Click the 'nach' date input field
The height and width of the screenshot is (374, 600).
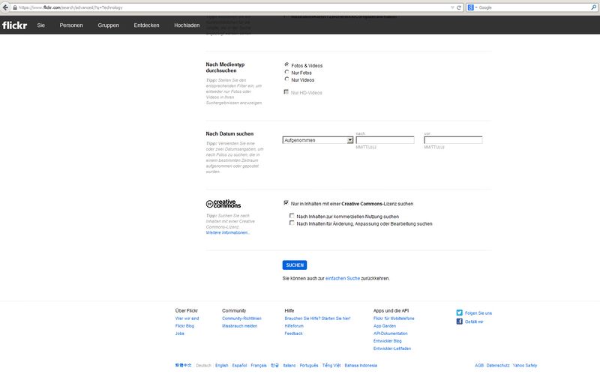pyautogui.click(x=385, y=140)
